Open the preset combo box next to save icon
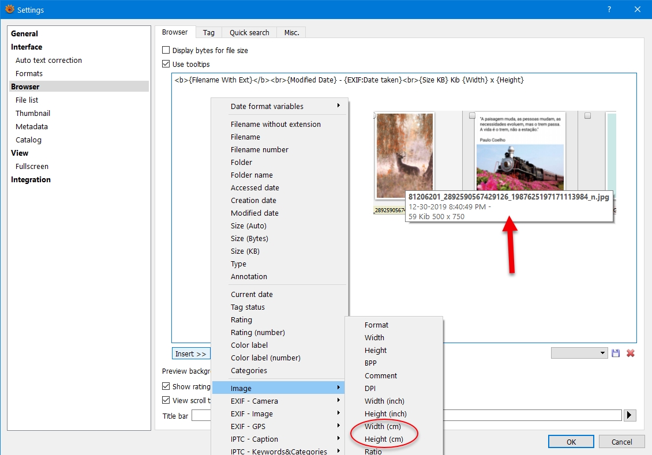 [x=579, y=353]
